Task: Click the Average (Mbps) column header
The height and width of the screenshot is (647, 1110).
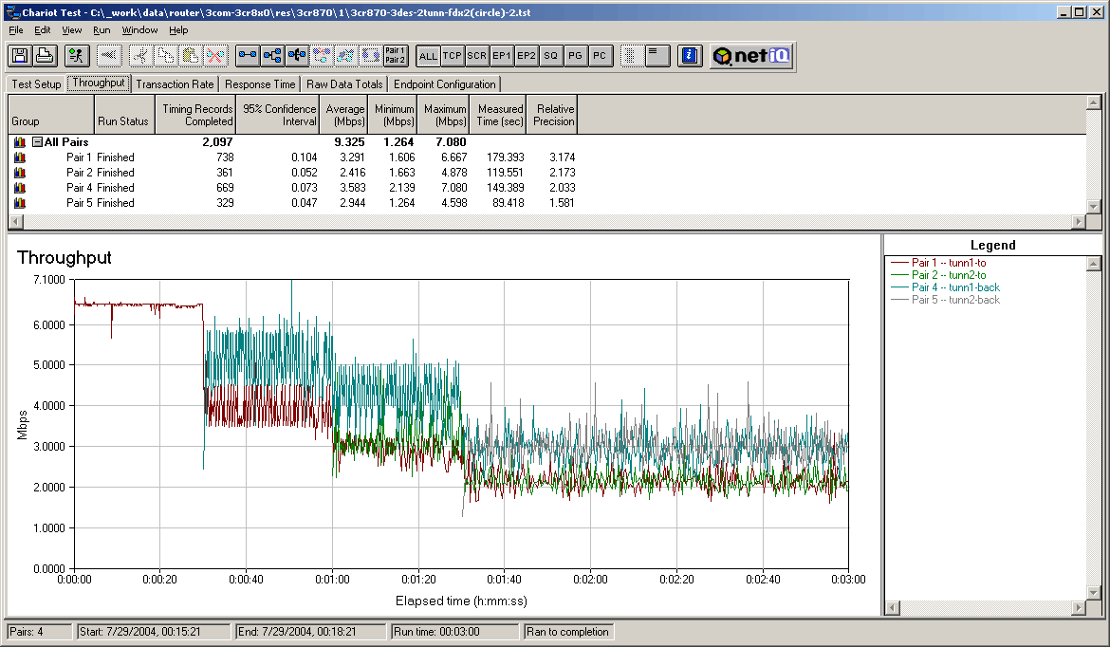Action: [344, 115]
